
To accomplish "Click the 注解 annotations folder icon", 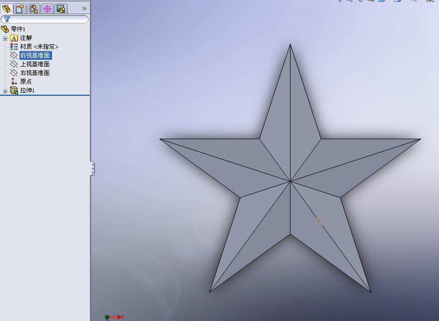I will [x=14, y=38].
